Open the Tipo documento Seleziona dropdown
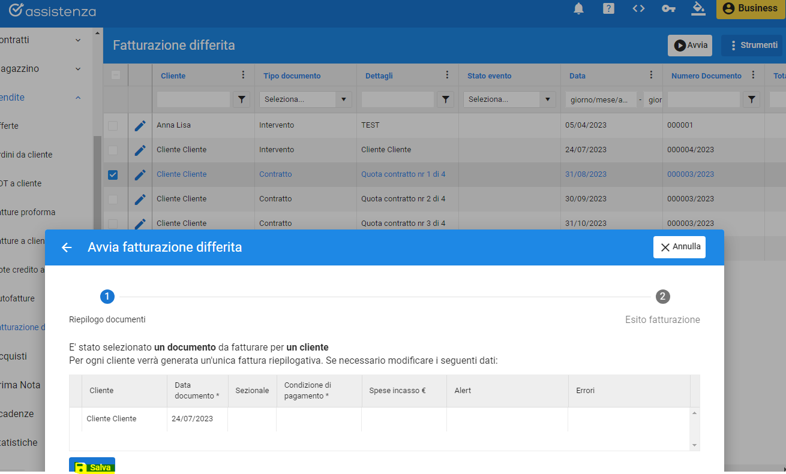 (x=305, y=99)
